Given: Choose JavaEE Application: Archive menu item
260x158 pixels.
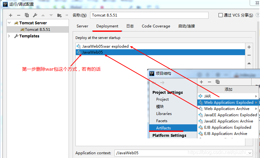Looking at the screenshot, I should point(228,121).
